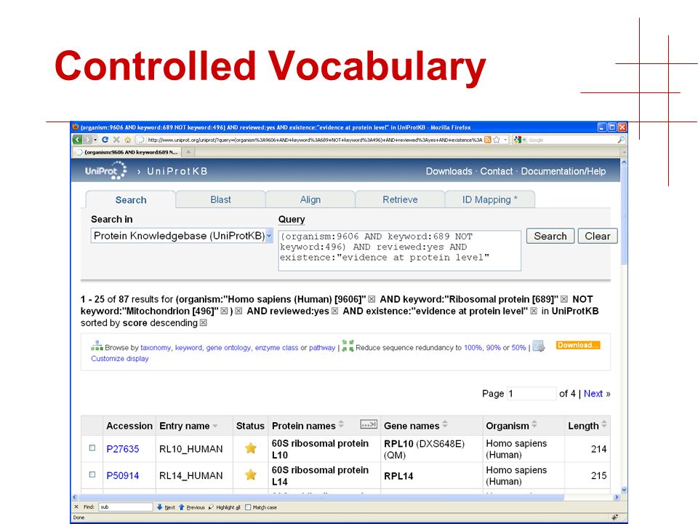Screen dimensions: 698x524
Task: Click the Find text field
Action: [125, 507]
